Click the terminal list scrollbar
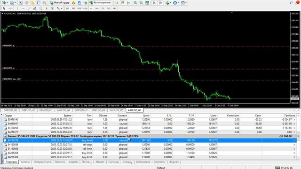Screen dimensions: 301x169 [298, 136]
